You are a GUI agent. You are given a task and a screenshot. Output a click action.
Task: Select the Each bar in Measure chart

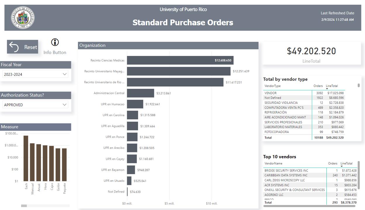(x=26, y=158)
